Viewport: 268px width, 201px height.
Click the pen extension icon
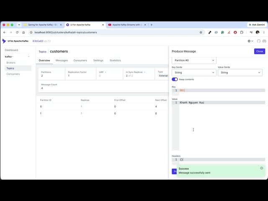(210, 32)
